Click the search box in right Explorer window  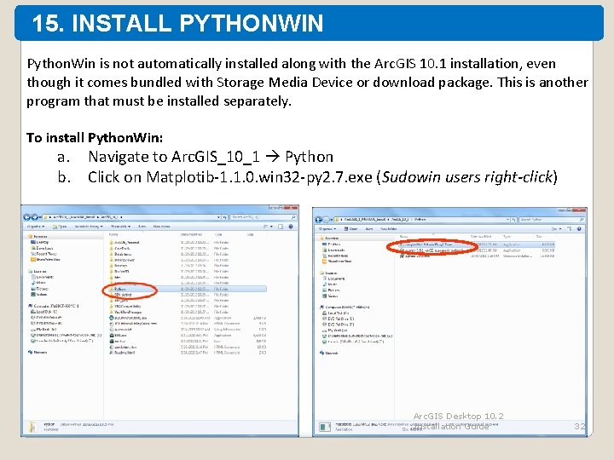pos(552,220)
